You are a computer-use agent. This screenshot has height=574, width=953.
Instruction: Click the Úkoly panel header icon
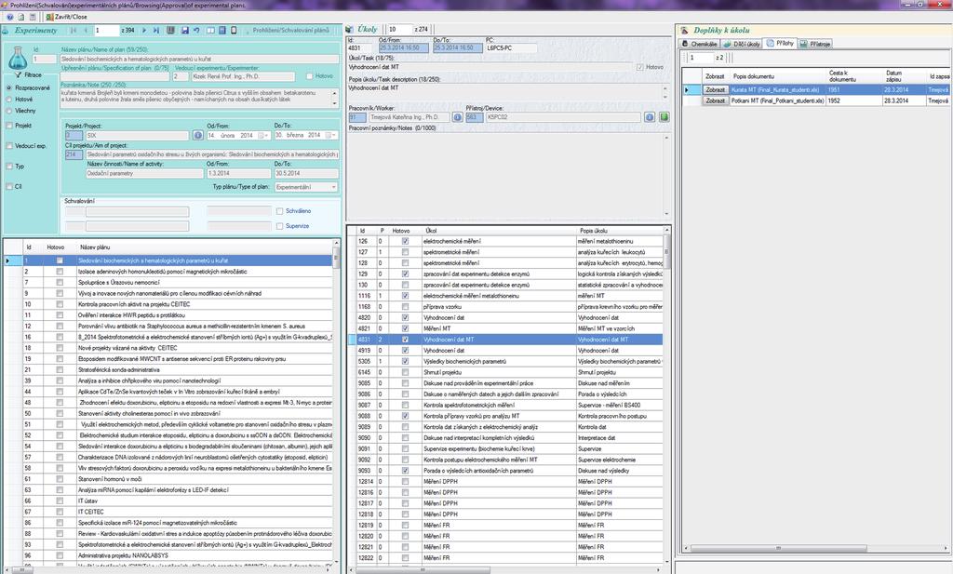coord(350,29)
